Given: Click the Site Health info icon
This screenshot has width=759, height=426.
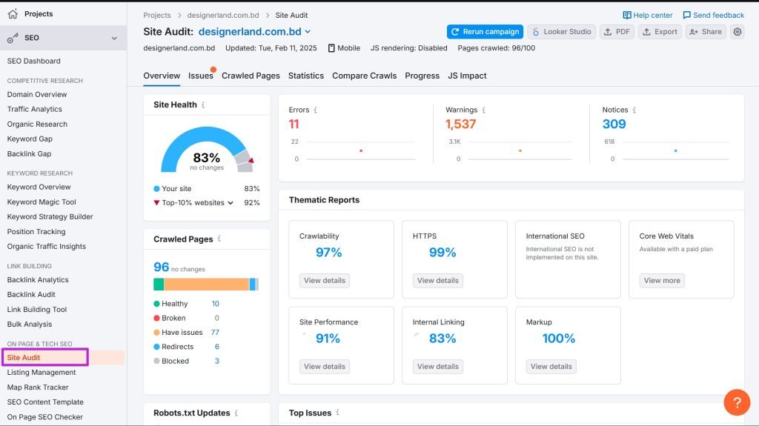Looking at the screenshot, I should coord(203,105).
